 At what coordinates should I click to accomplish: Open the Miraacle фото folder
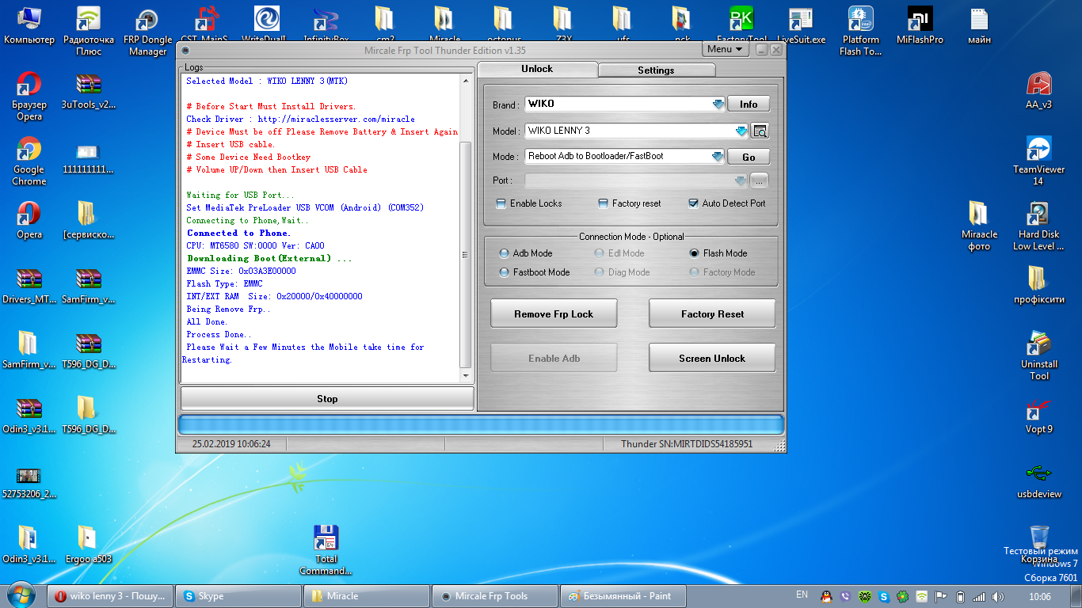click(x=980, y=226)
